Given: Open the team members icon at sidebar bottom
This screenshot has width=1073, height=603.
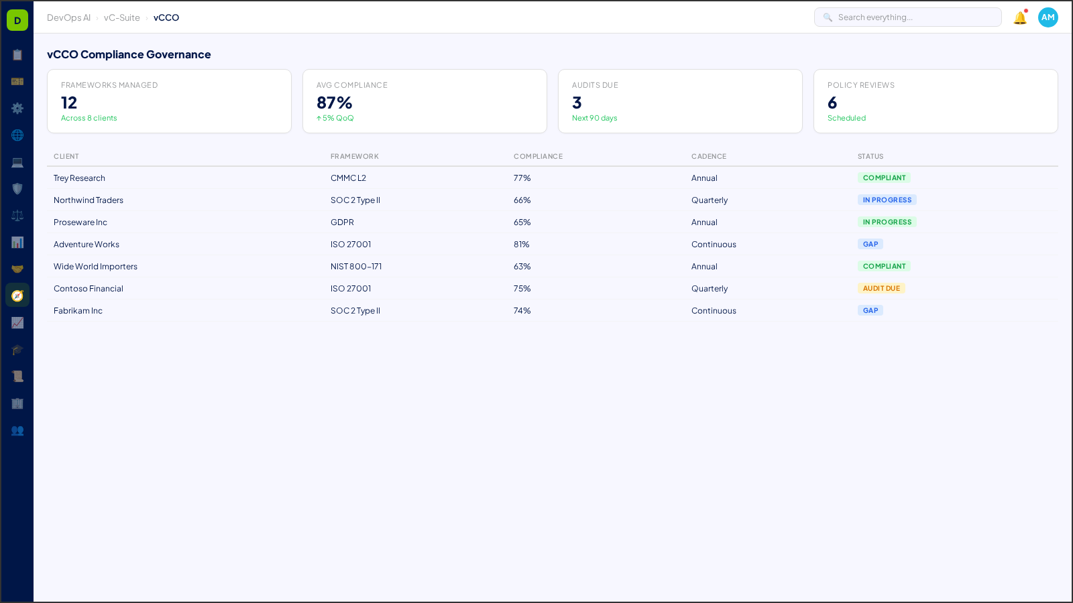Looking at the screenshot, I should point(17,431).
